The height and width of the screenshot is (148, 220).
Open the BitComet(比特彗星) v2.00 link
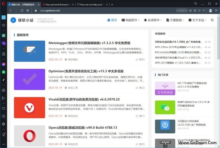(178, 52)
